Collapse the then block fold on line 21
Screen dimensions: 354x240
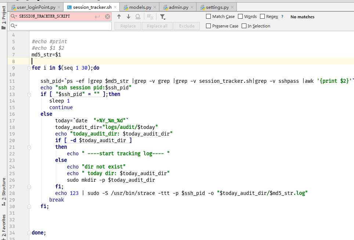click(x=29, y=147)
